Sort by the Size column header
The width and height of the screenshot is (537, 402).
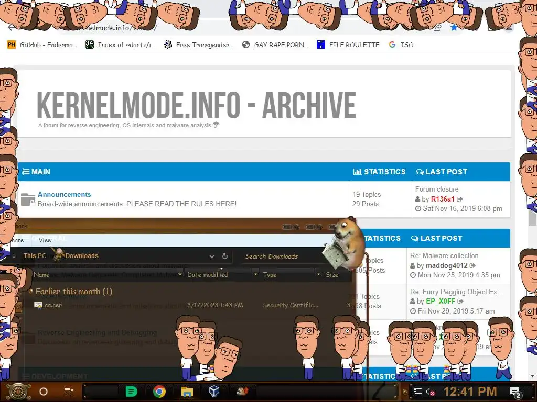(332, 274)
